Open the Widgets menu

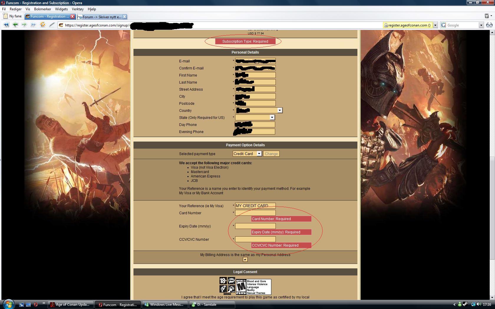click(61, 9)
